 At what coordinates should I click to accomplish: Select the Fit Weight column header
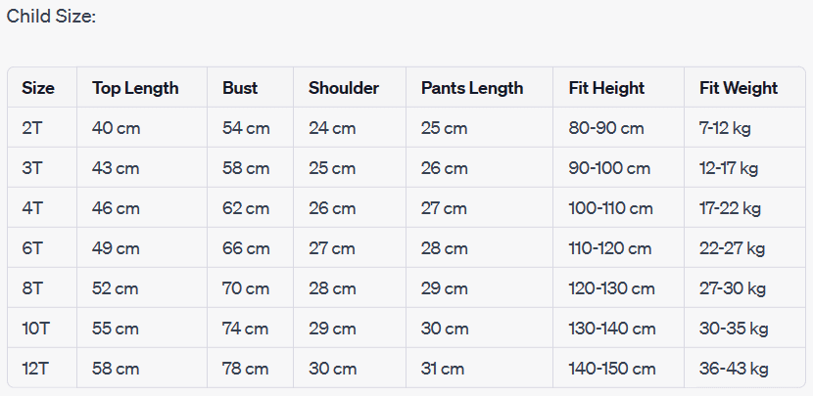[739, 88]
